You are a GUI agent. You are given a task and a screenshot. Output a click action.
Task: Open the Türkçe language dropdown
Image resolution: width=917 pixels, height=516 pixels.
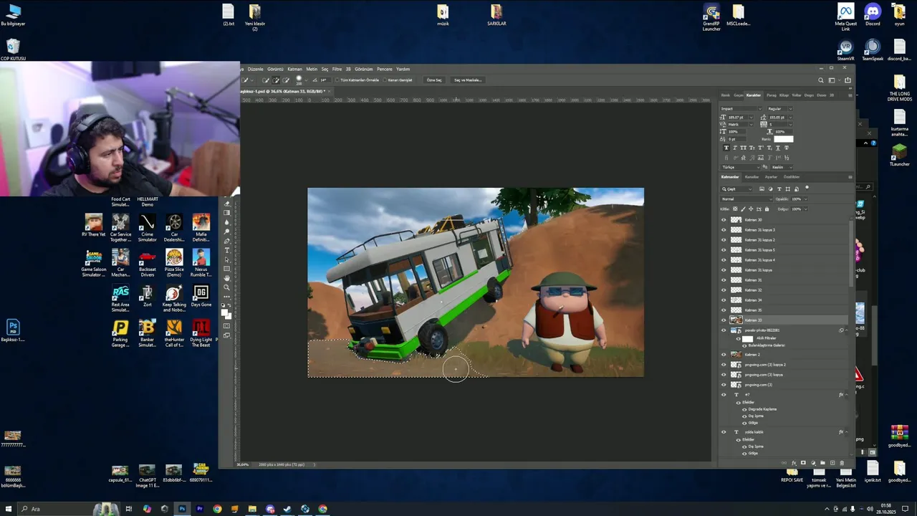tap(741, 167)
